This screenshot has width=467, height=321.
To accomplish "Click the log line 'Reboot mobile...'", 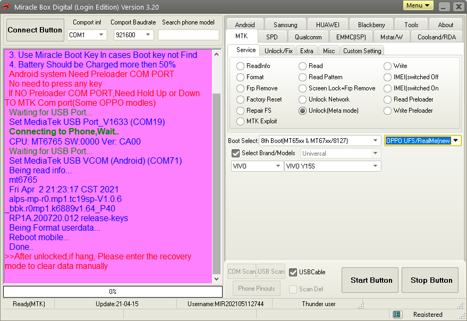I will [39, 237].
